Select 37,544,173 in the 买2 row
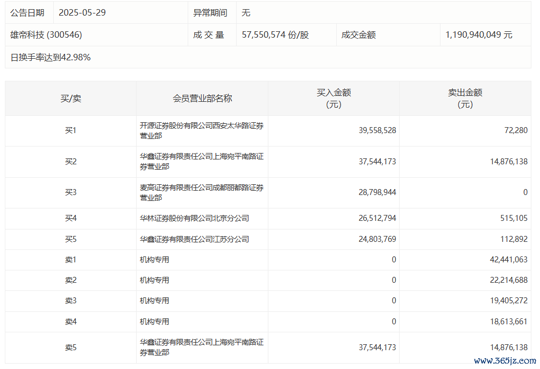This screenshot has width=540, height=369. coord(378,162)
